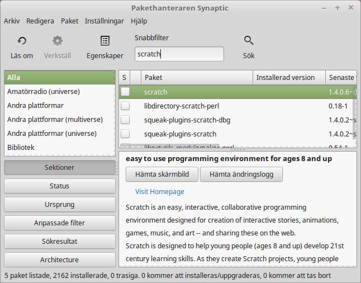Image resolution: width=361 pixels, height=283 pixels.
Task: Select Amatörradio (universe) section
Action: (60, 92)
